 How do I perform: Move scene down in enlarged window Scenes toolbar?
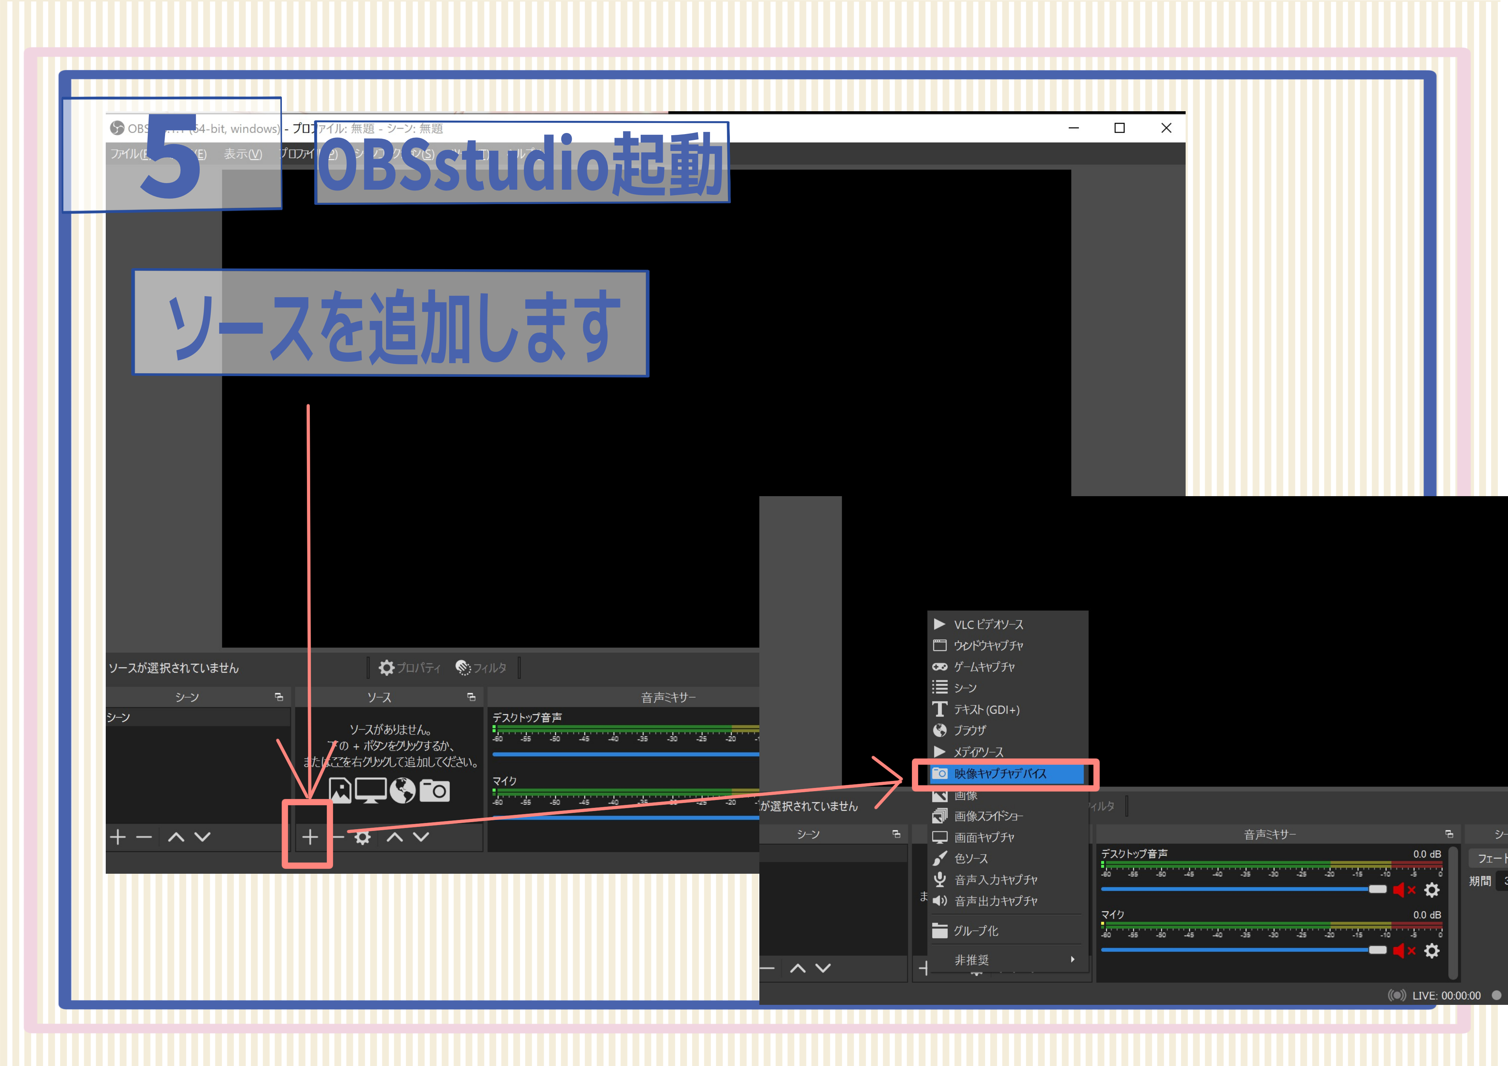coord(823,968)
